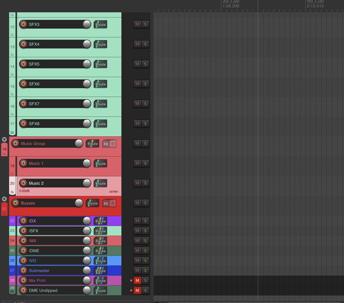
Task: Open Route window for Submaster
Action: 100,271
